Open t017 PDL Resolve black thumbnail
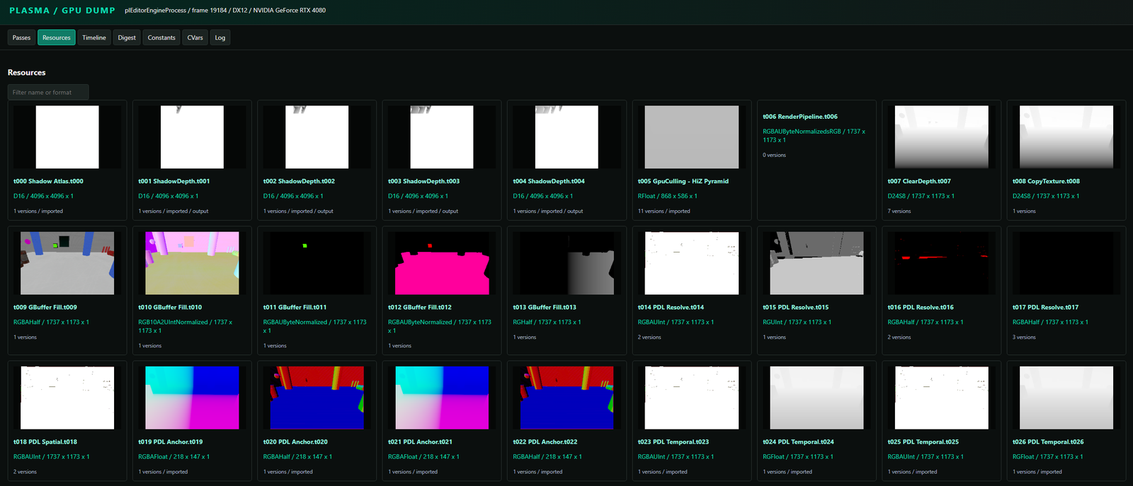This screenshot has width=1133, height=486. (x=1066, y=263)
